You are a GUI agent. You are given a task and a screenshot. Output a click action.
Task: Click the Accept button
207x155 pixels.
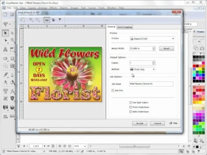[x=140, y=123]
